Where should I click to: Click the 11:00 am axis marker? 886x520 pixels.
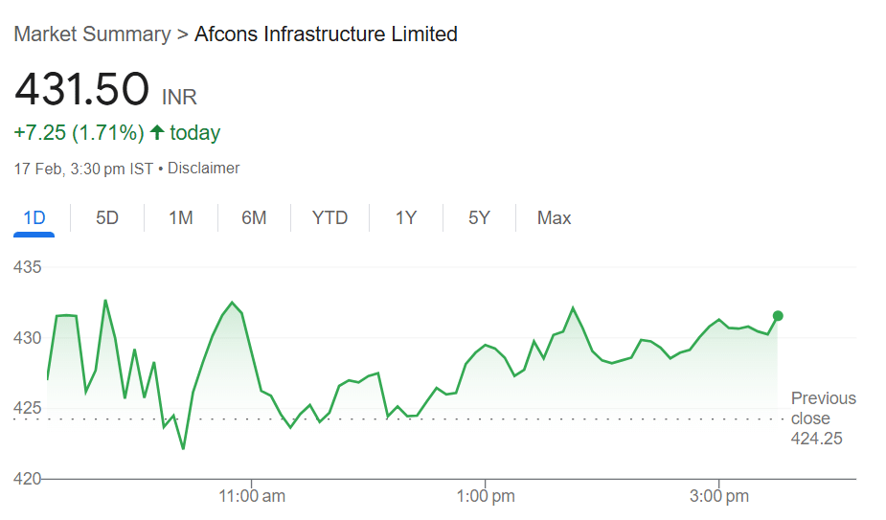(252, 496)
